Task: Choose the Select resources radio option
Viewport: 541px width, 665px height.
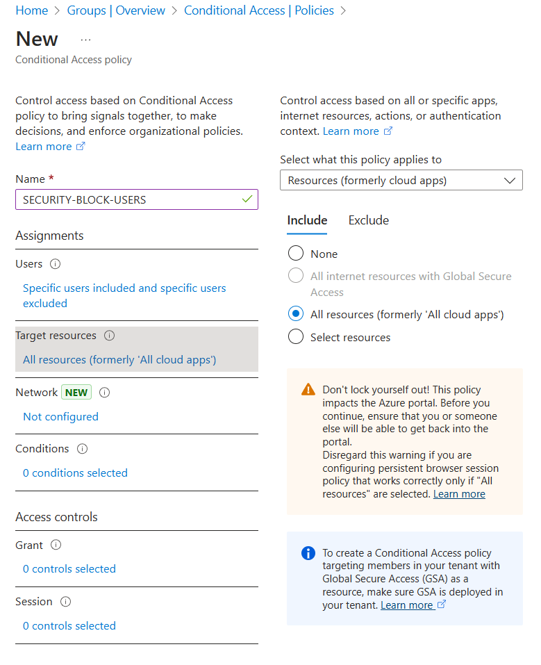Action: [x=296, y=337]
